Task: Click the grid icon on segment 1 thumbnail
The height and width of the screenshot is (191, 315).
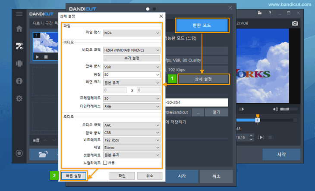Action: tap(46, 57)
